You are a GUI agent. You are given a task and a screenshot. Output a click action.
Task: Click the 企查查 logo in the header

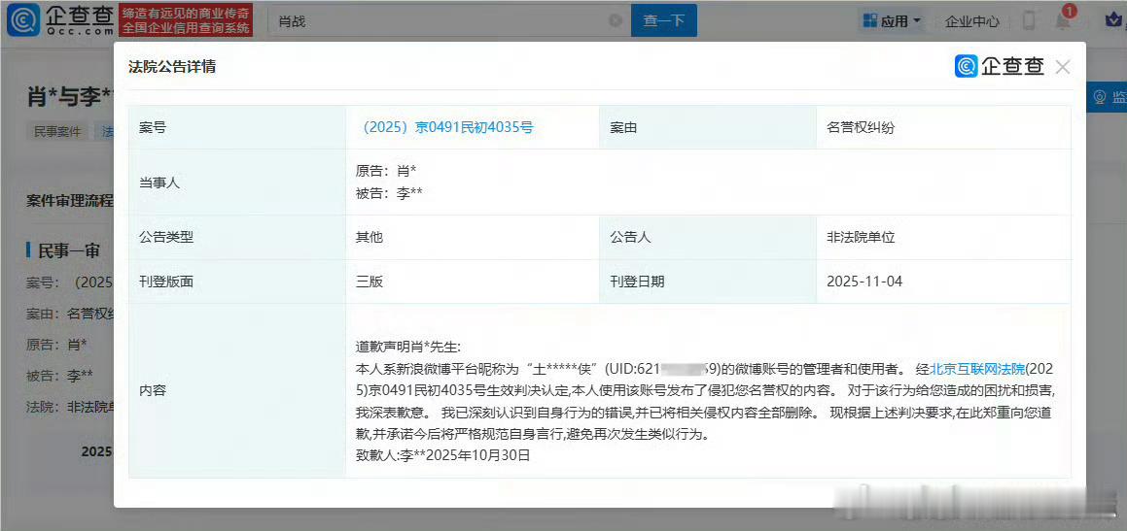pos(60,19)
